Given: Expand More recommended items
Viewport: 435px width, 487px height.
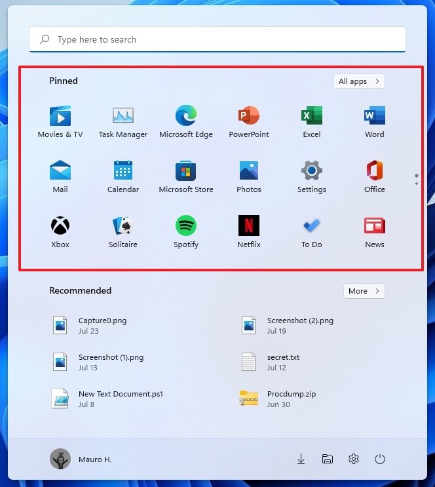Looking at the screenshot, I should pyautogui.click(x=364, y=291).
